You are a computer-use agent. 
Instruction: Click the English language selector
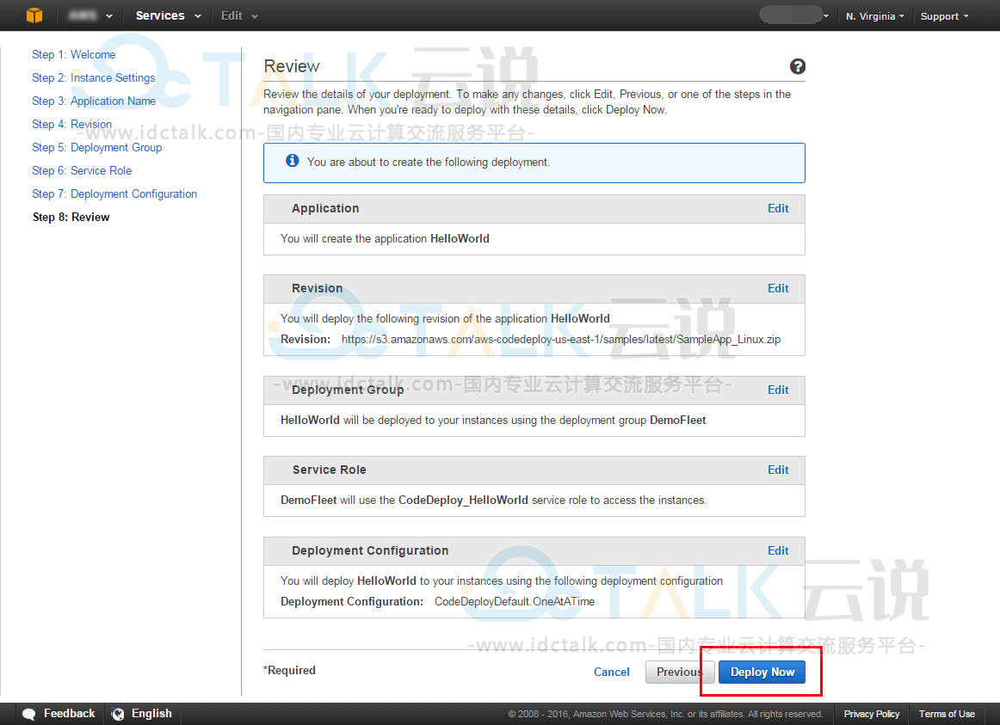[x=151, y=714]
